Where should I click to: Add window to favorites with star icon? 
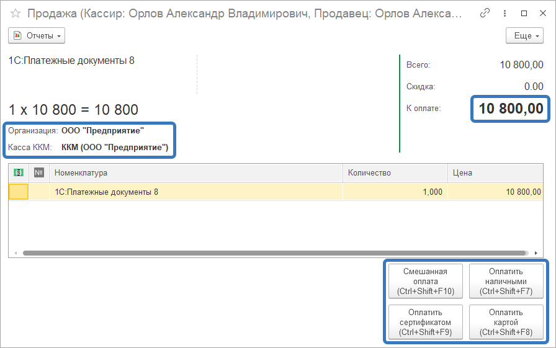tap(16, 14)
